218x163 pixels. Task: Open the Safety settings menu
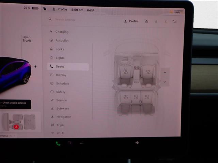[58, 92]
